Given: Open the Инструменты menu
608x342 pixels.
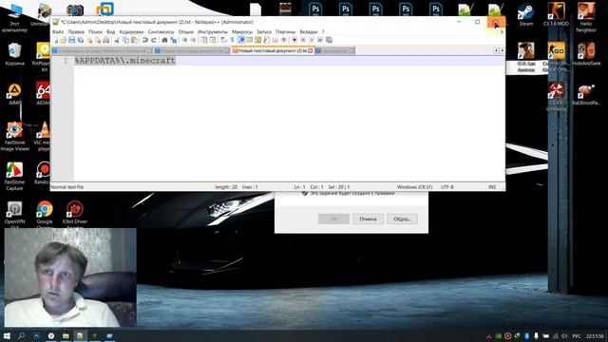Looking at the screenshot, I should pos(213,31).
